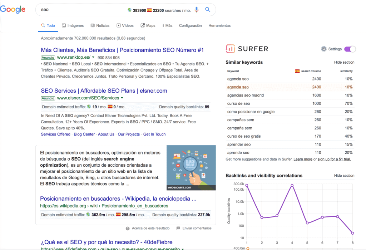Viewport: 366px width, 250px height.
Task: Click the Imágenes tab icon
Action: [x=64, y=25]
